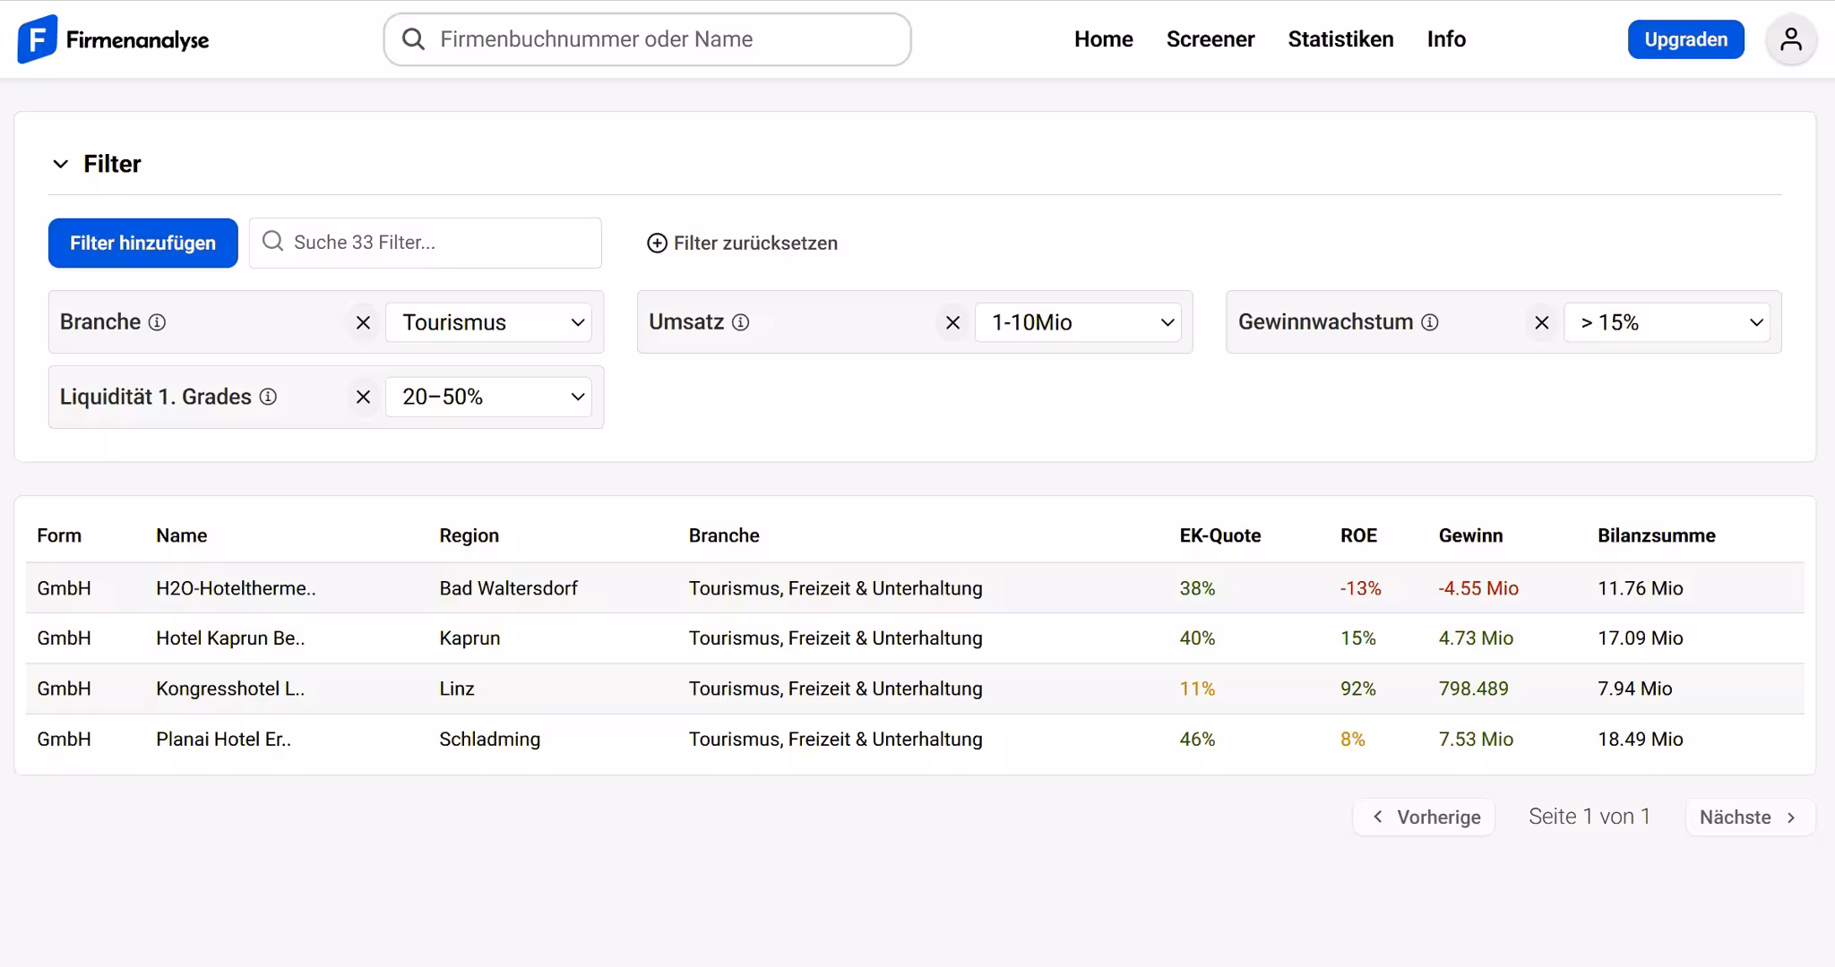Remove the Branche filter via X icon
Screen dimensions: 1835x967
(x=363, y=322)
